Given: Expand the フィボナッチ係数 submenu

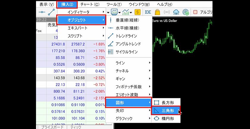Looking at the screenshot, I should 129,87.
